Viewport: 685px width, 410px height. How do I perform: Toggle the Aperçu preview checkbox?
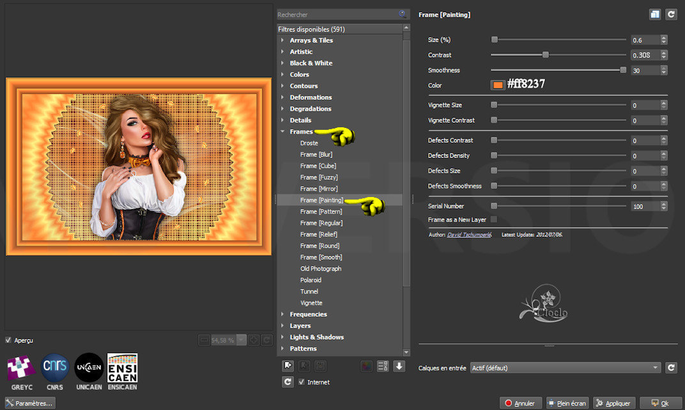(x=8, y=340)
